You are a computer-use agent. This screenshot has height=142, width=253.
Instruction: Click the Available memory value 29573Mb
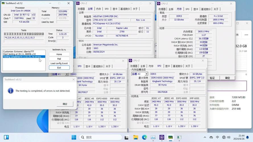pos(63,15)
